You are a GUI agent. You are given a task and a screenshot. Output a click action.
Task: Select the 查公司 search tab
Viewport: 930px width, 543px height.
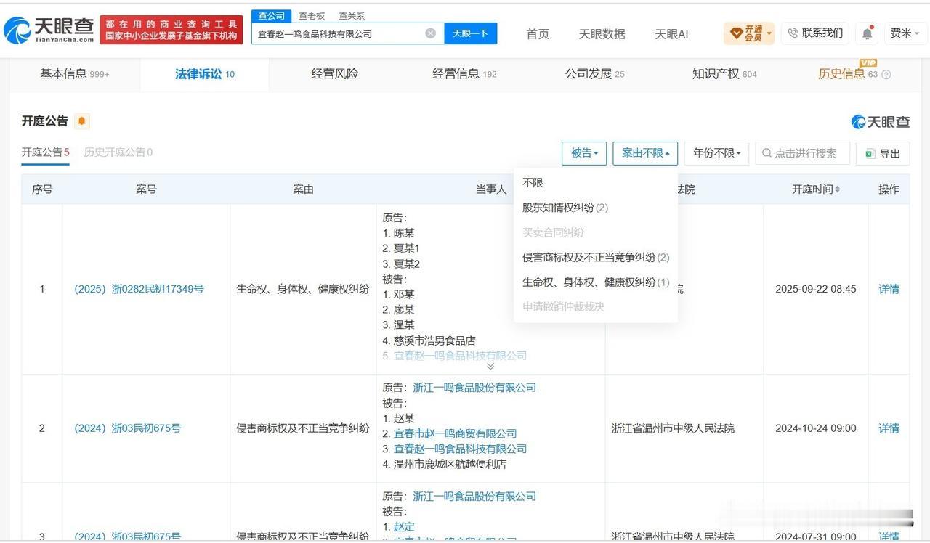point(272,15)
